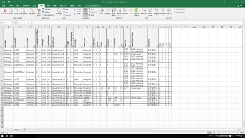Switch to the Insert (插入) ribbon tab
Image resolution: width=245 pixels, height=138 pixels.
(18, 6)
